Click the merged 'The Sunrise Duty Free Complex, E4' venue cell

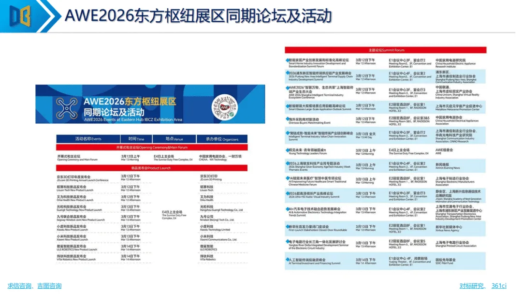pyautogui.click(x=174, y=215)
